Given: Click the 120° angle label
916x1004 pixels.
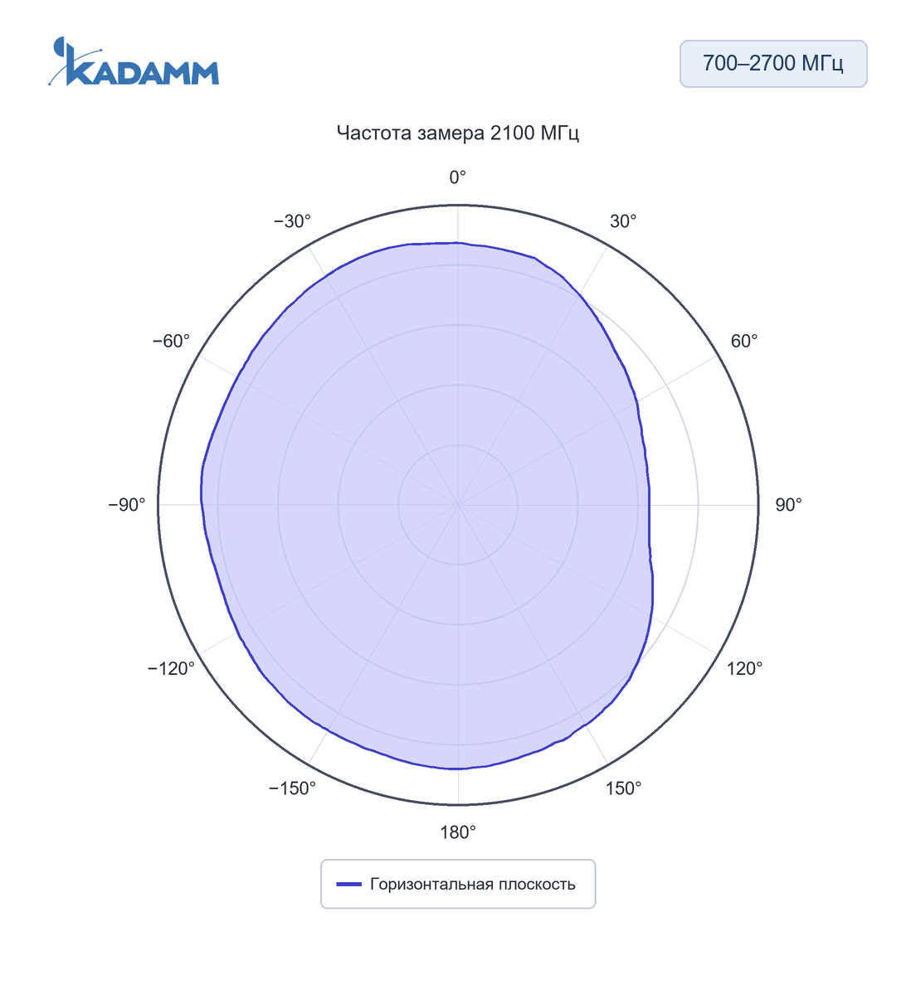Looking at the screenshot, I should (744, 668).
